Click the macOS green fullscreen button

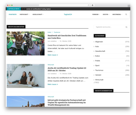tap(12, 5)
